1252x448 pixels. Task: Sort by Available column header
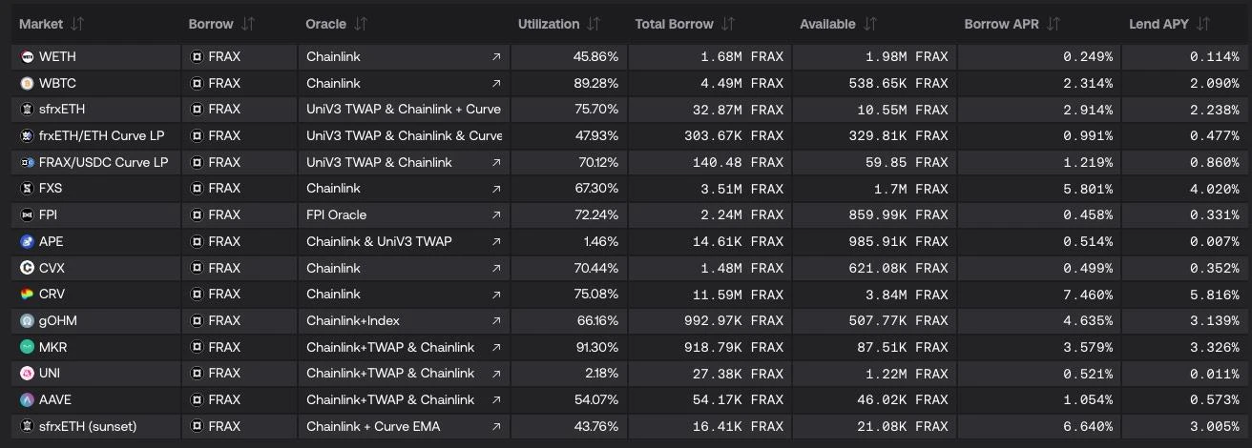[x=871, y=24]
